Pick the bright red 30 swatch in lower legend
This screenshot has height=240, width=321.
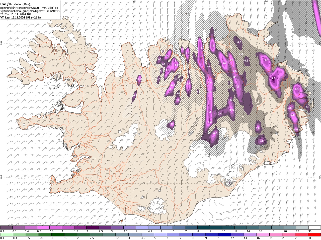[314, 234]
